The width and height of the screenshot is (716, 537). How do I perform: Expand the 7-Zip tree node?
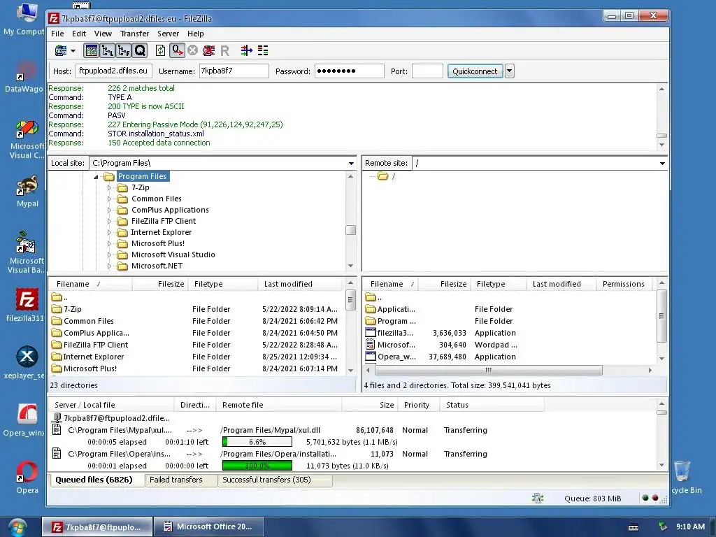pyautogui.click(x=108, y=187)
